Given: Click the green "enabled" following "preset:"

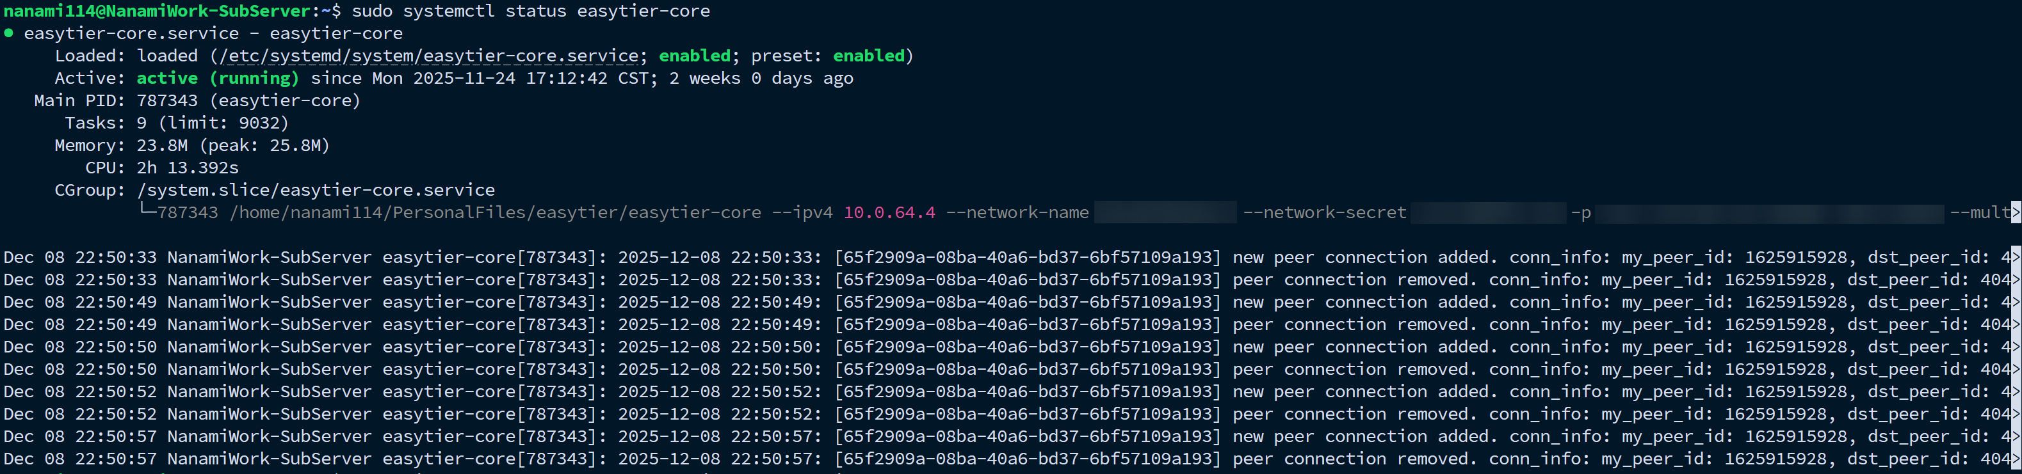Looking at the screenshot, I should pyautogui.click(x=868, y=56).
